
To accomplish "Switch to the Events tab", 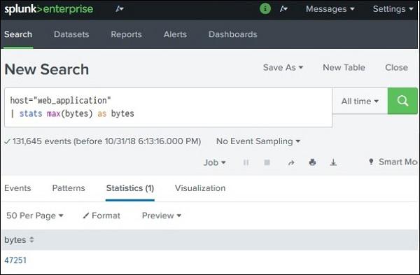I will pyautogui.click(x=17, y=188).
